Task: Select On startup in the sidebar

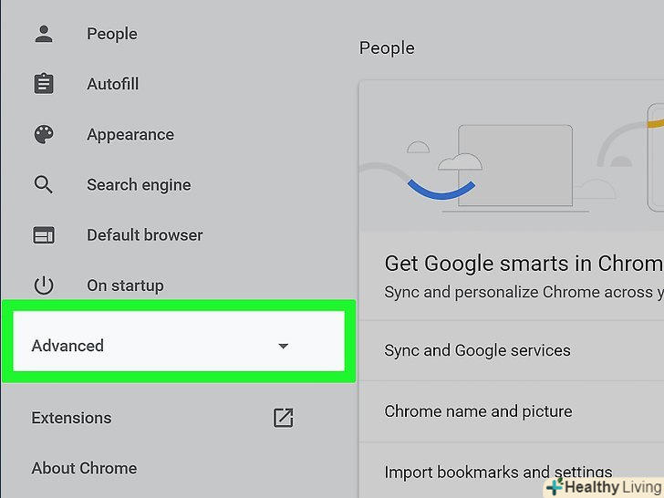Action: coord(125,285)
